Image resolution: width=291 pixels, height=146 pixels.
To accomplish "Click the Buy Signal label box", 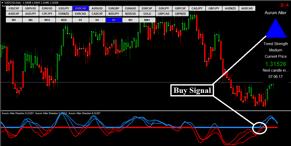I will [192, 90].
